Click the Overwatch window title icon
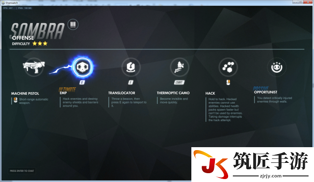The height and width of the screenshot is (182, 314). click(3, 3)
